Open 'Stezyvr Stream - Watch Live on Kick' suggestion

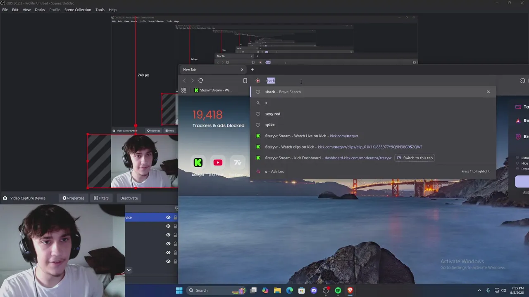pyautogui.click(x=373, y=136)
